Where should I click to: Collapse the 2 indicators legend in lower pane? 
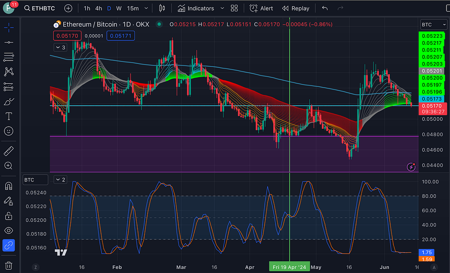coord(60,180)
